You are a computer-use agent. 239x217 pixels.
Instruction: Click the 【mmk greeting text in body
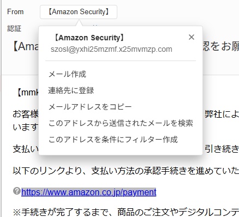point(27,93)
